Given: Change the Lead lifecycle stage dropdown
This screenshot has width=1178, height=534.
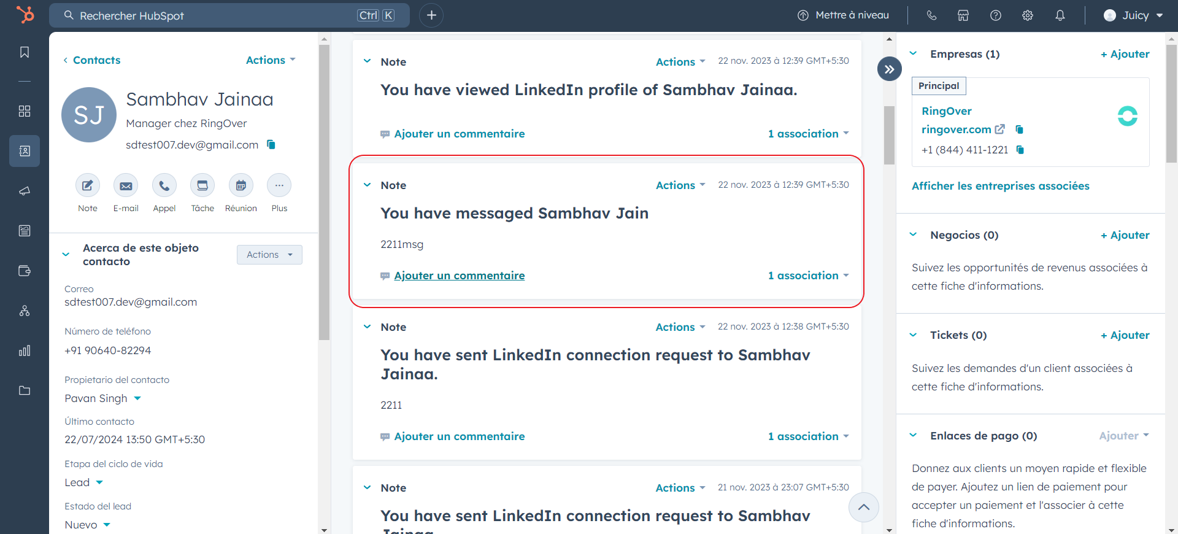Looking at the screenshot, I should tap(84, 482).
